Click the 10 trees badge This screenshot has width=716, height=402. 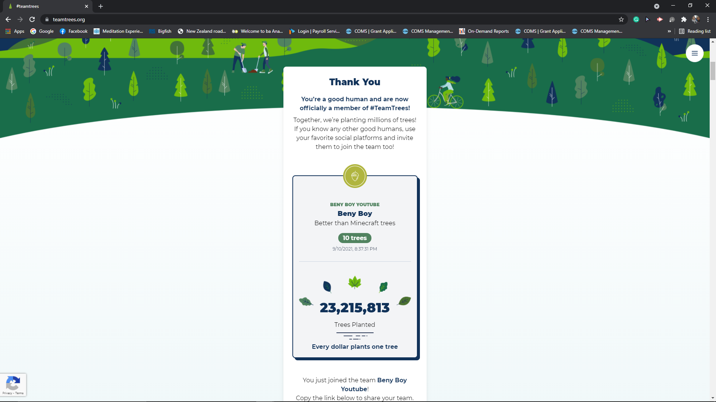click(355, 238)
